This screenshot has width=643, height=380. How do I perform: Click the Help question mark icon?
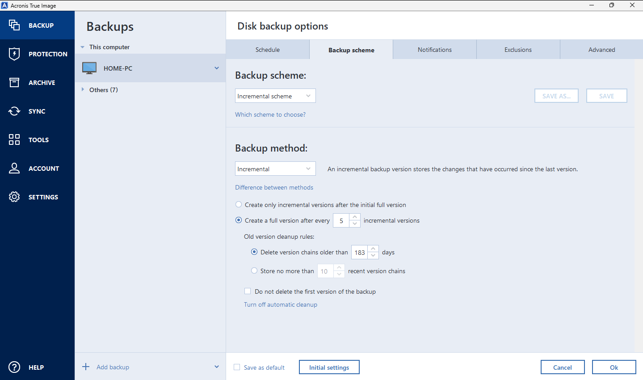(x=14, y=367)
